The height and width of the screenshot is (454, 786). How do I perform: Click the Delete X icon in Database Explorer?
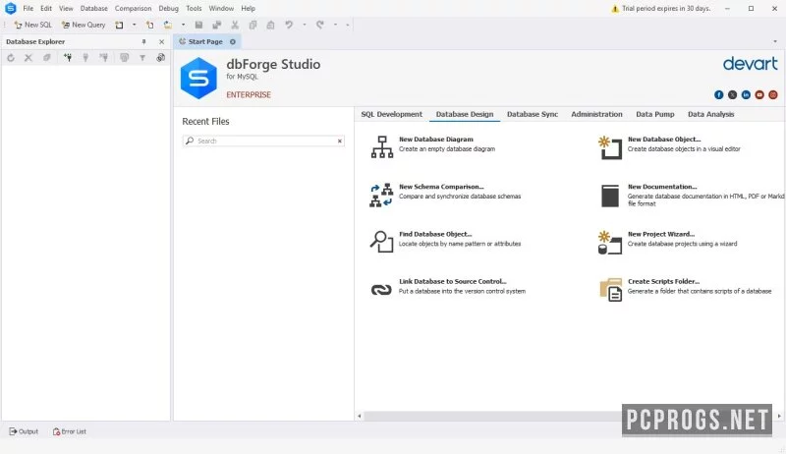tap(28, 58)
